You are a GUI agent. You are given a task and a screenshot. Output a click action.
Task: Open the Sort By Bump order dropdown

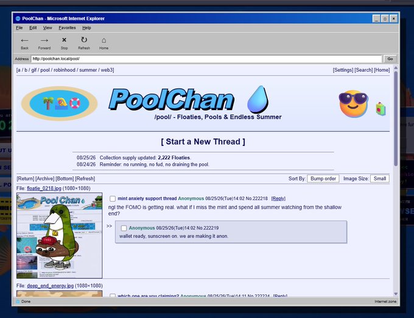point(323,179)
